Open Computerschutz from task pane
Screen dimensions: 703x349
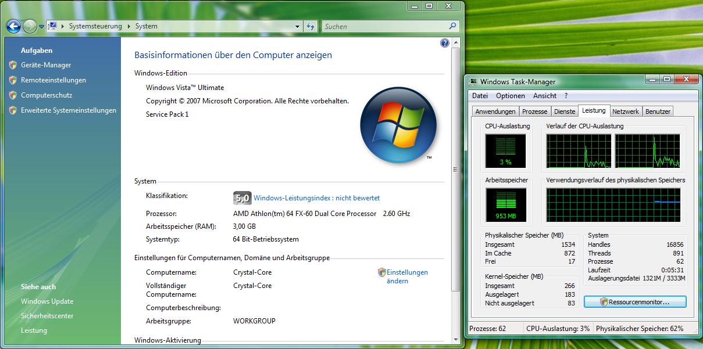(47, 95)
